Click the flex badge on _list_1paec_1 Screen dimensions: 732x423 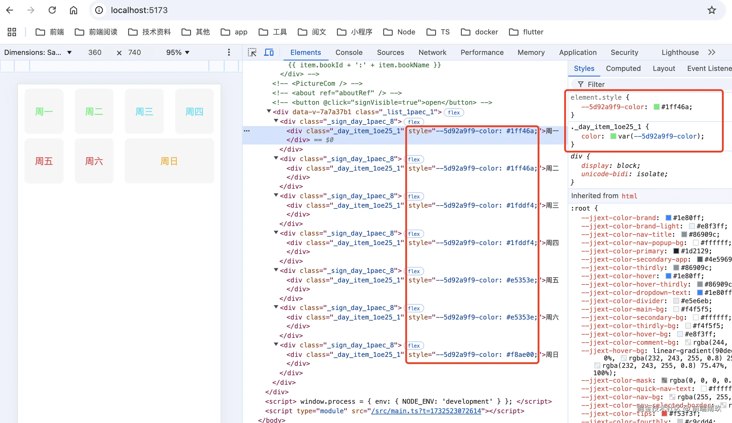click(x=453, y=112)
